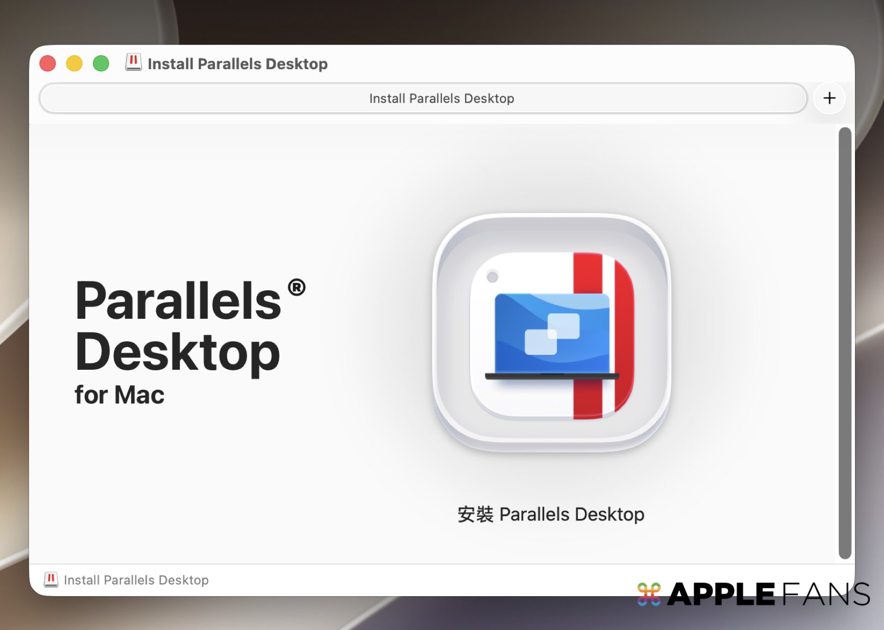The width and height of the screenshot is (884, 630).
Task: Open the Parallels Desktop installer icon
Action: click(x=552, y=332)
